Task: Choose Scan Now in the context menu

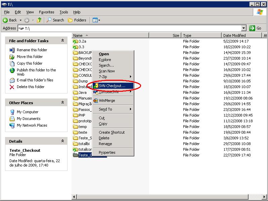Action: 113,71
